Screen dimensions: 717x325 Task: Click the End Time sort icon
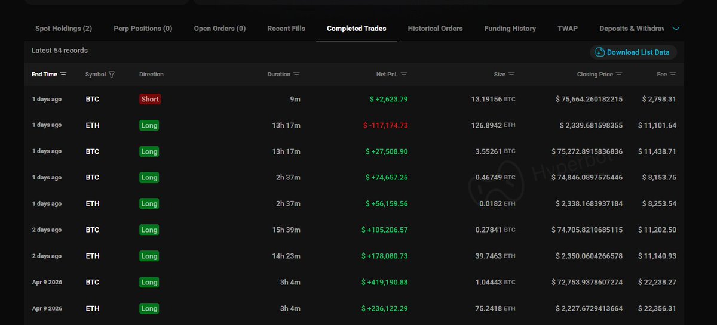click(63, 75)
